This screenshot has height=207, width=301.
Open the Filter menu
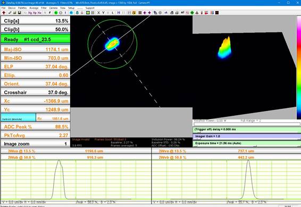pyautogui.click(x=44, y=8)
